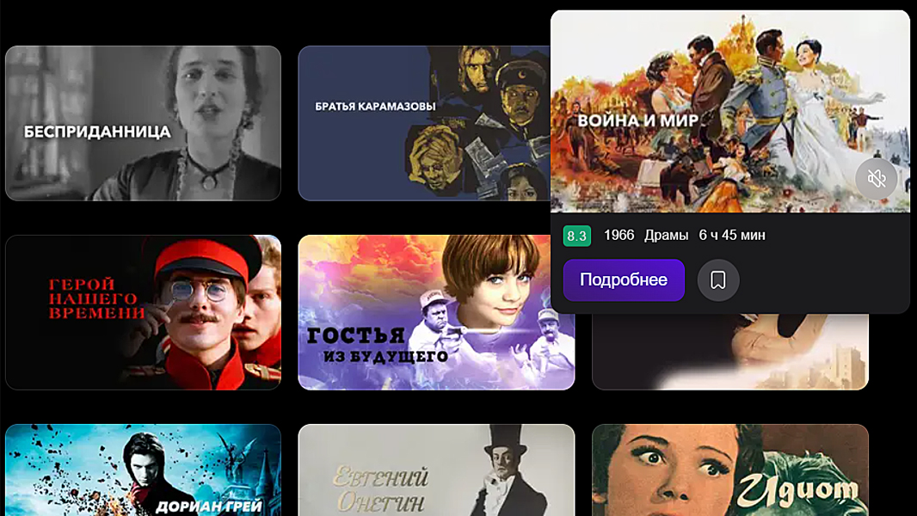917x516 pixels.
Task: Unmute the Война и мир preview sound
Action: [x=876, y=179]
